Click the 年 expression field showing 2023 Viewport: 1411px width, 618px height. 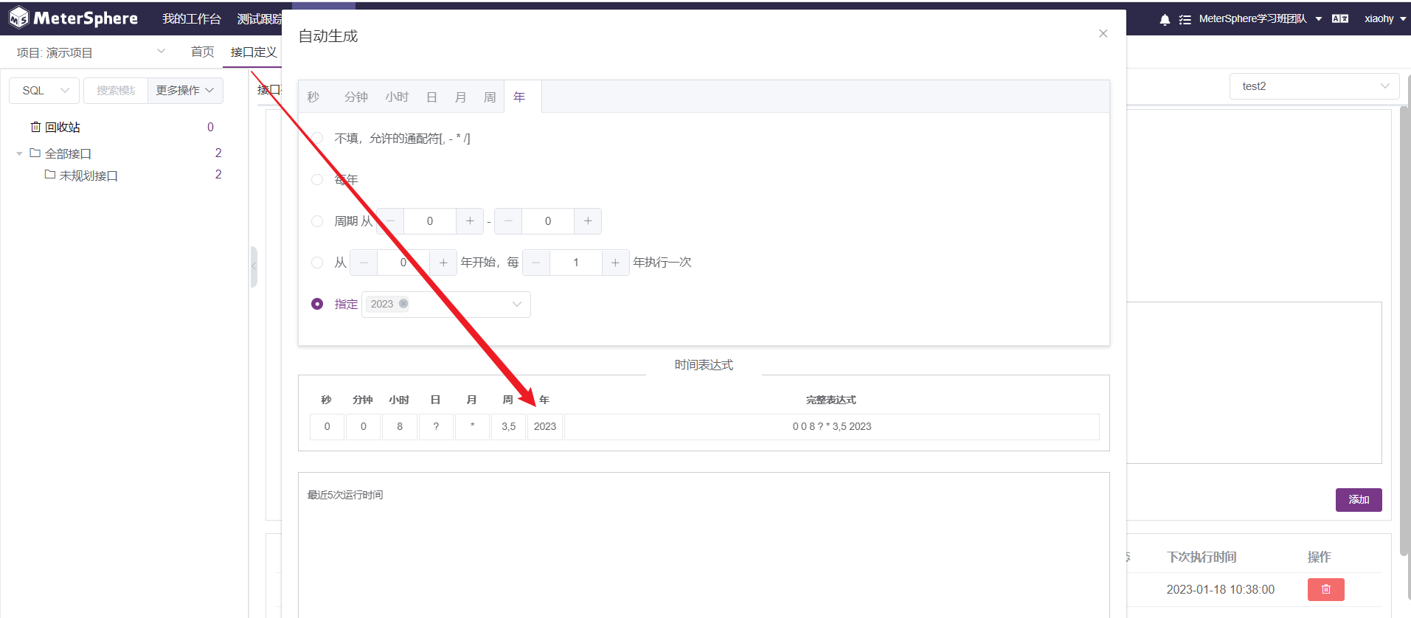coord(545,427)
